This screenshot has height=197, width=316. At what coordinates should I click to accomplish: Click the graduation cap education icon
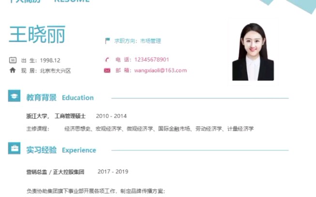pos(14,96)
